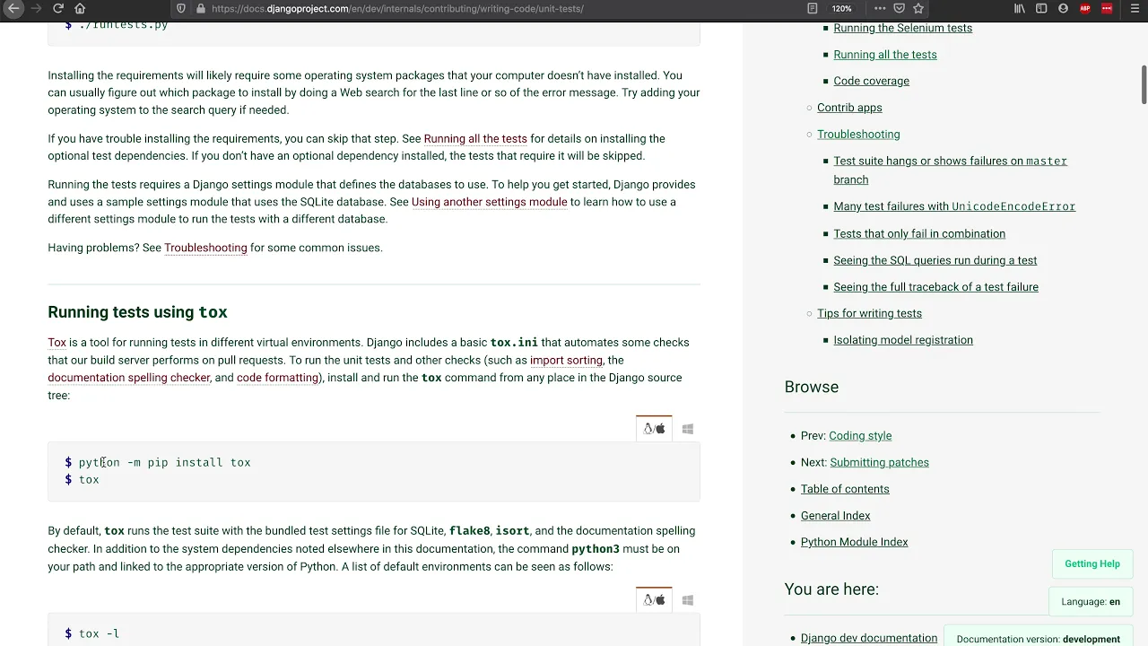
Task: Go back to the previous page
Action: point(13,8)
